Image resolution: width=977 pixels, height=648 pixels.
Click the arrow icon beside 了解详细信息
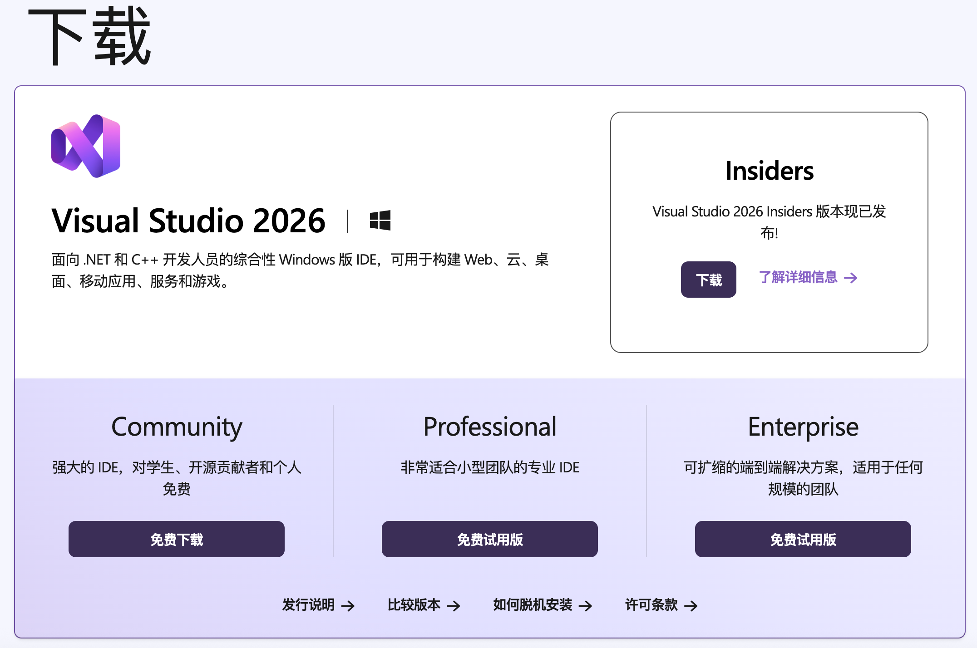point(852,279)
